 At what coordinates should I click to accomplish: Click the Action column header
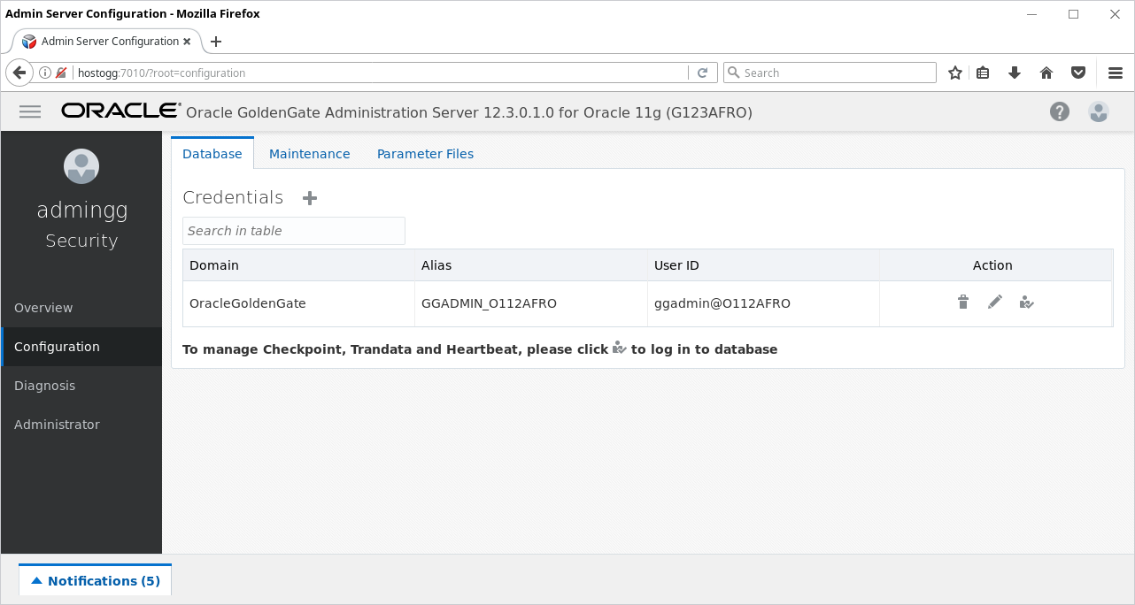[x=995, y=265]
